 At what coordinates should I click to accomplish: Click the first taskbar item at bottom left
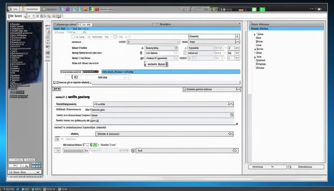click(9, 189)
